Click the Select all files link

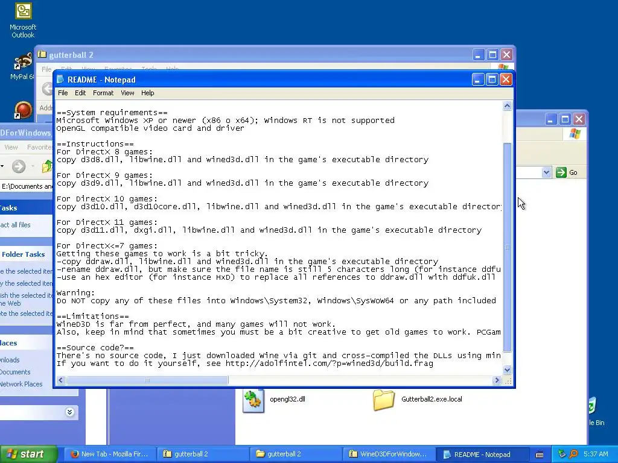coord(15,225)
